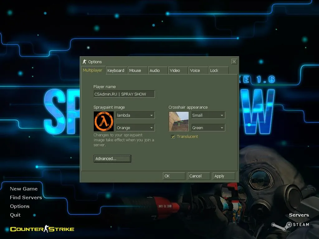319x239 pixels.
Task: Click Cancel in the Options dialog
Action: pos(199,176)
